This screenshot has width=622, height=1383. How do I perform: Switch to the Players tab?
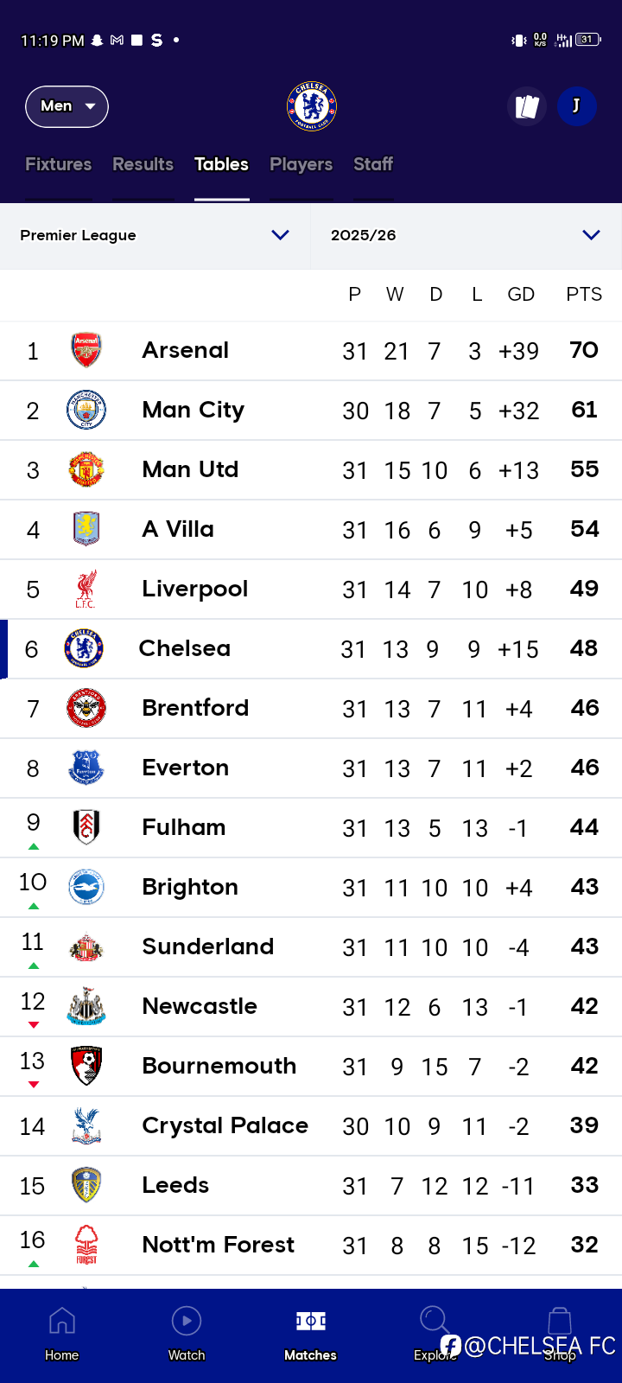301,164
